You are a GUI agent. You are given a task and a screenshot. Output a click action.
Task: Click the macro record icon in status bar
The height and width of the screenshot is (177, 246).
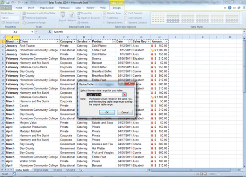pyautogui.click(x=14, y=174)
